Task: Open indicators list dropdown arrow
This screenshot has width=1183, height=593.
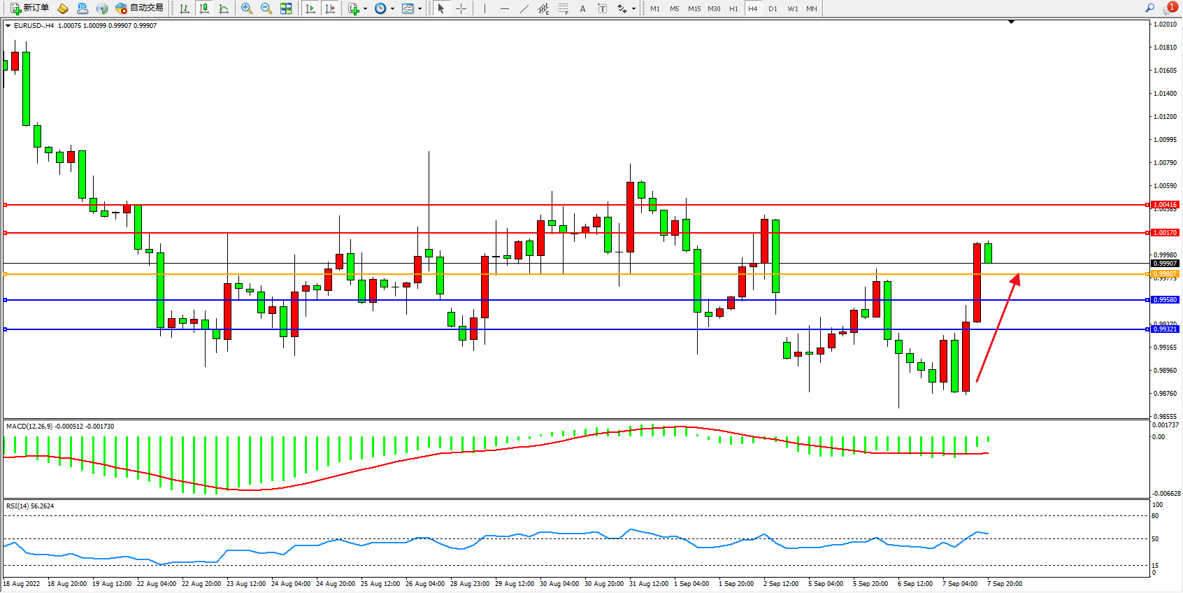Action: point(365,9)
